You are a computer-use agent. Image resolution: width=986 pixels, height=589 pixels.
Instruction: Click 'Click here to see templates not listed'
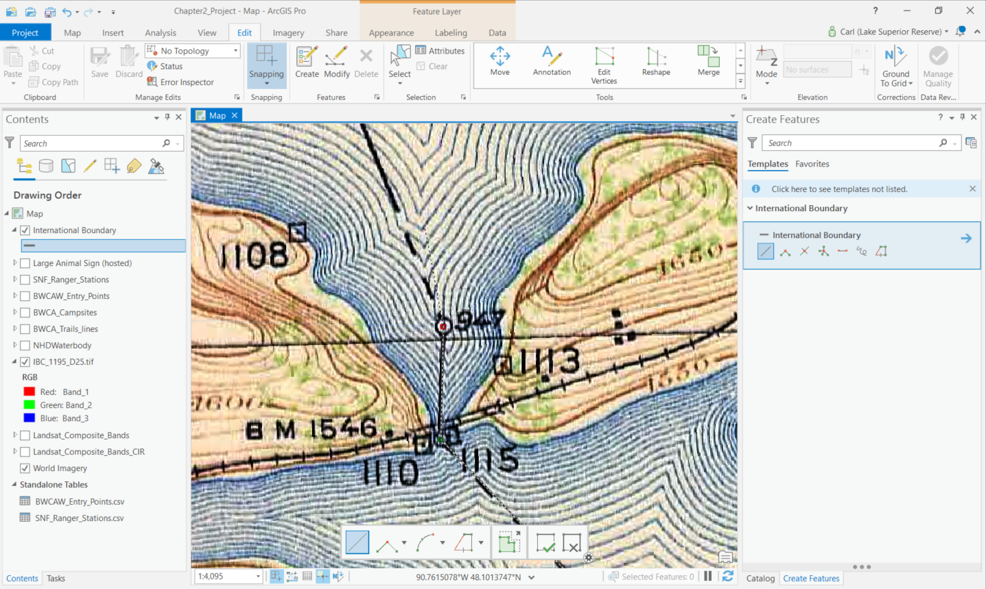[x=839, y=189]
